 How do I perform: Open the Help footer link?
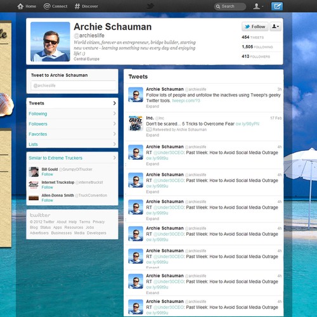(73, 222)
